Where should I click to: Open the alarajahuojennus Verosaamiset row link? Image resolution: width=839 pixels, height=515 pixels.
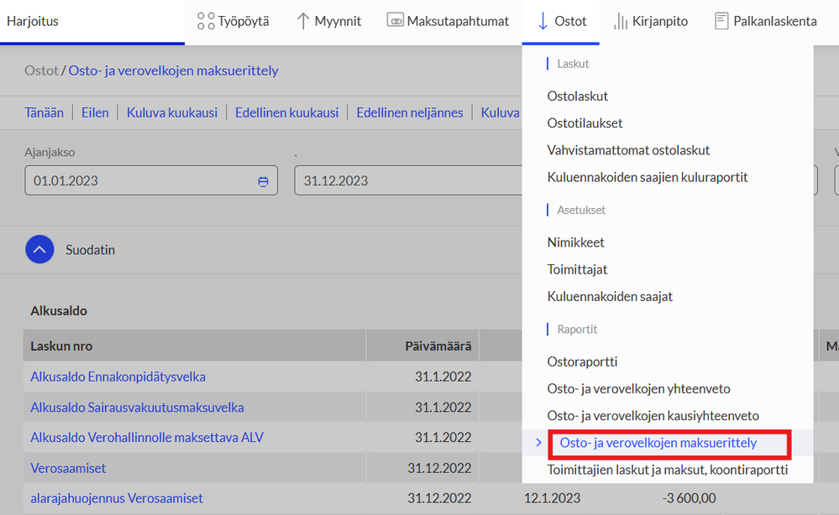click(117, 498)
